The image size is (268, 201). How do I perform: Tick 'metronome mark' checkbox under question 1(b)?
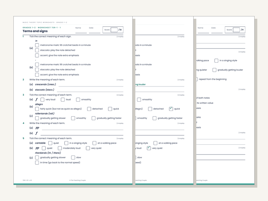click(x=37, y=64)
